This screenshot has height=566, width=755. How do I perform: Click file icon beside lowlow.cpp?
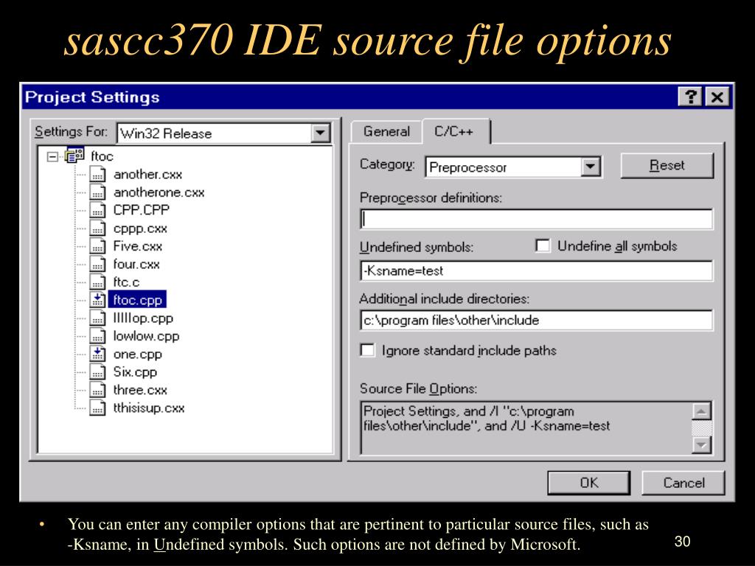pos(97,336)
